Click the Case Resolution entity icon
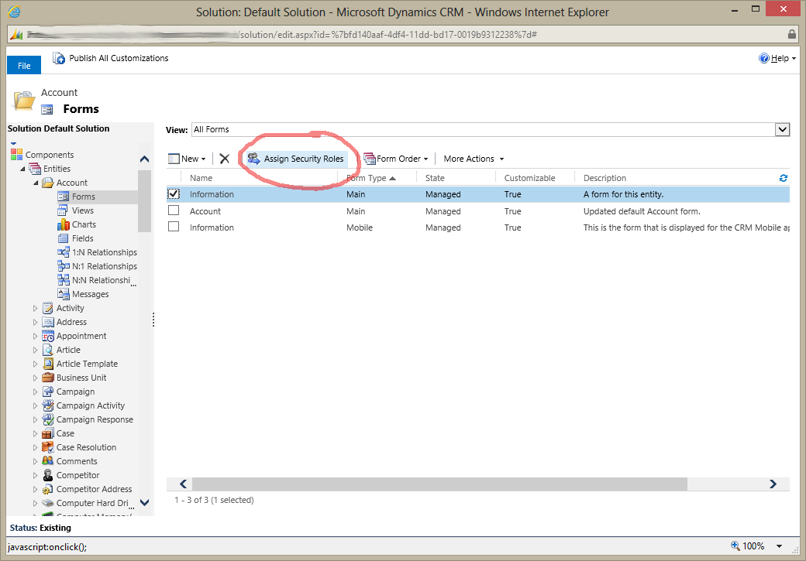Viewport: 806px width, 561px height. tap(48, 447)
